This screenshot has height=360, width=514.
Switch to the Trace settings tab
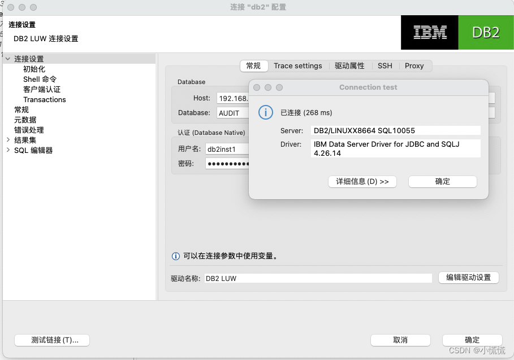298,65
